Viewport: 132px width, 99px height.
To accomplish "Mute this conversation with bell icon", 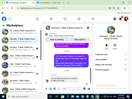I will pyautogui.click(x=106, y=45).
